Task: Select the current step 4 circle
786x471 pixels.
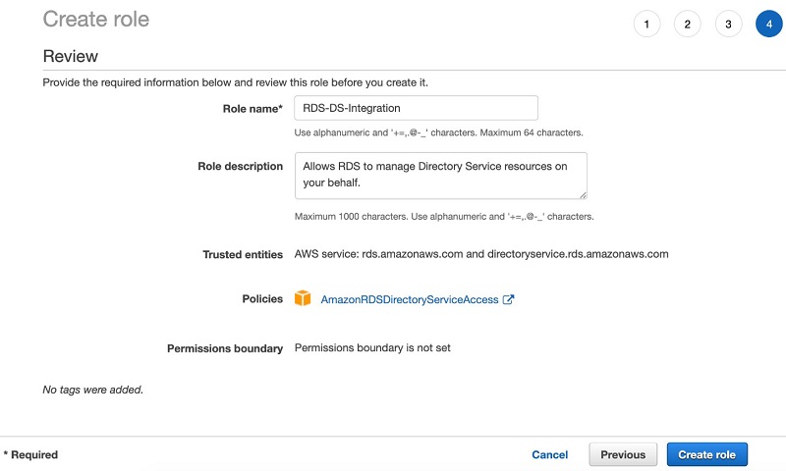Action: [x=769, y=24]
